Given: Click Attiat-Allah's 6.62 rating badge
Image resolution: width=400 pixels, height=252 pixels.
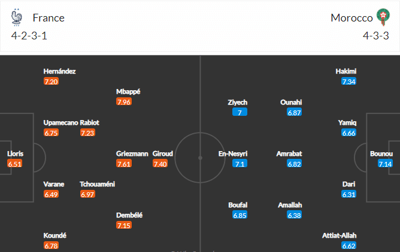Looking at the screenshot, I should tap(349, 245).
